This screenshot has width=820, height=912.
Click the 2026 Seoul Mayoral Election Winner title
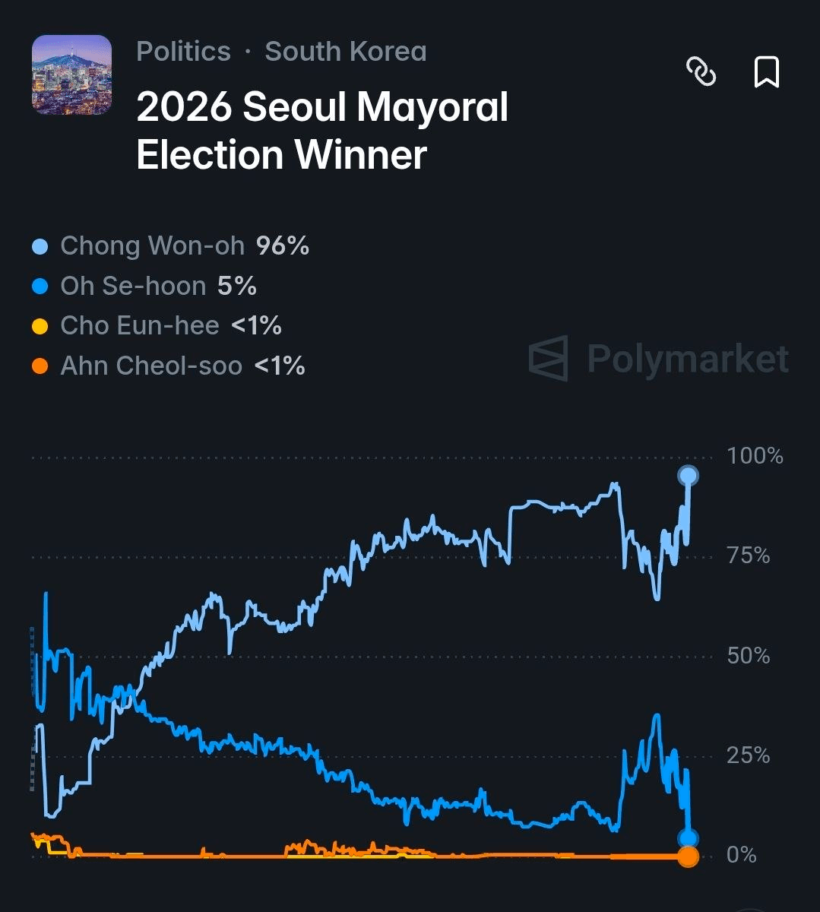[x=322, y=130]
